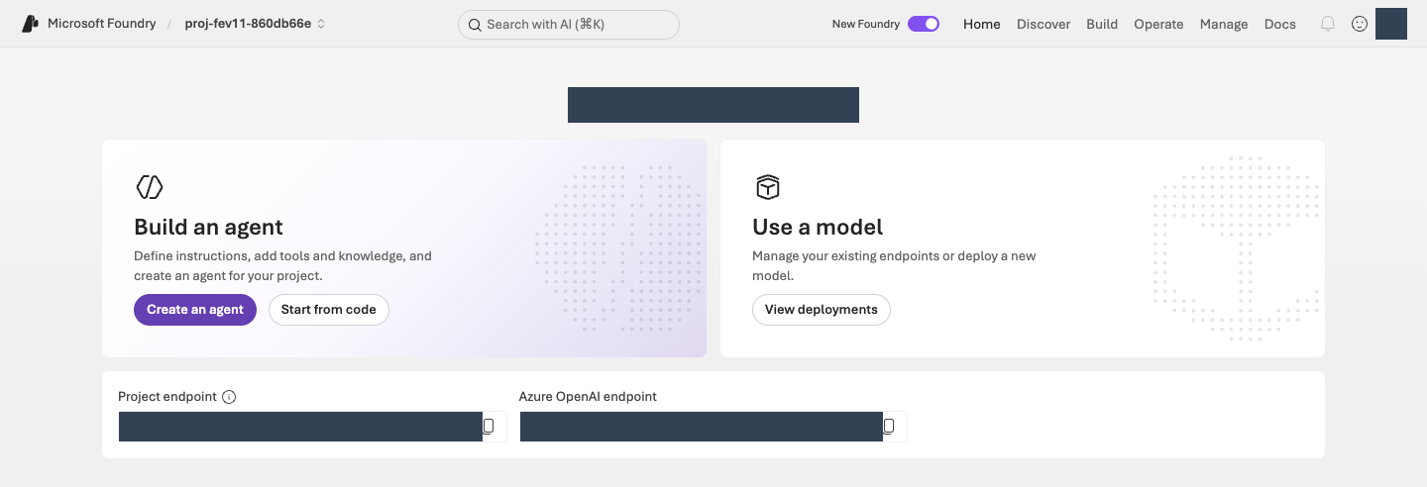Open the Build tab

point(1102,24)
